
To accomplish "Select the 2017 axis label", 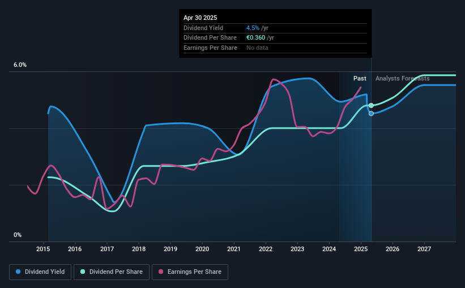I will coord(106,249).
